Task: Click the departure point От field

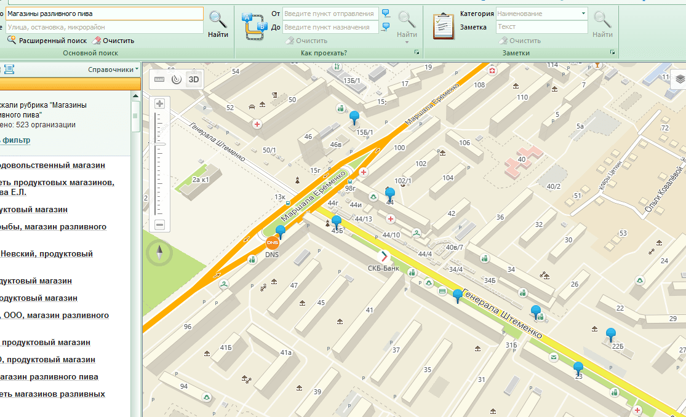Action: click(330, 14)
